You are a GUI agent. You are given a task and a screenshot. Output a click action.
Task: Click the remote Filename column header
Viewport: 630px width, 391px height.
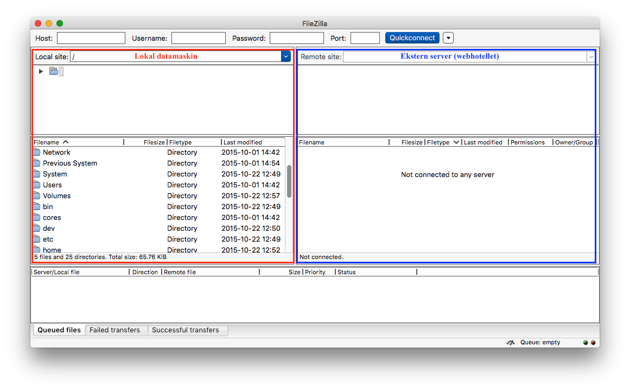[x=343, y=142]
